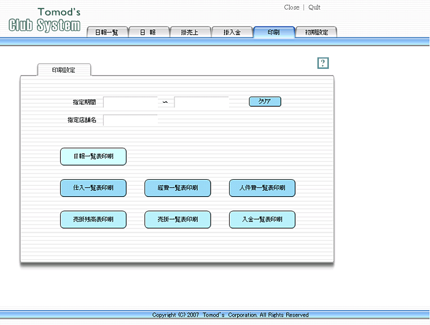
Task: Click the 仕入一覧表印刷 button
Action: 93,188
